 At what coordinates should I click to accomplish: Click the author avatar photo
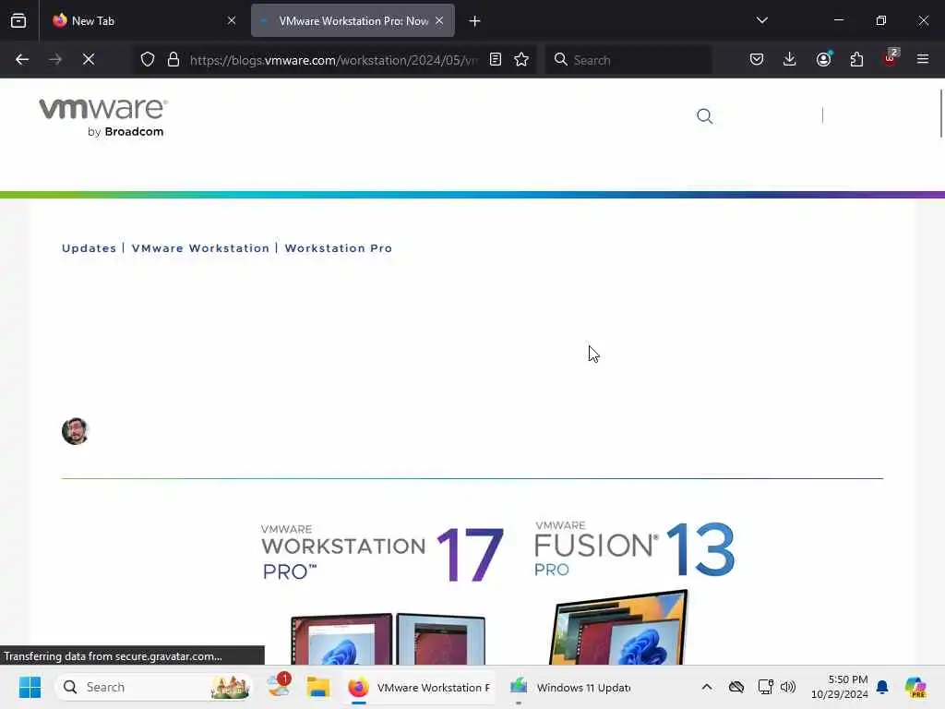coord(75,431)
